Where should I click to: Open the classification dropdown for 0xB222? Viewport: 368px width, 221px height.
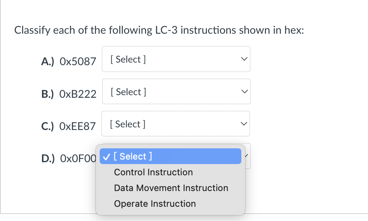click(176, 91)
